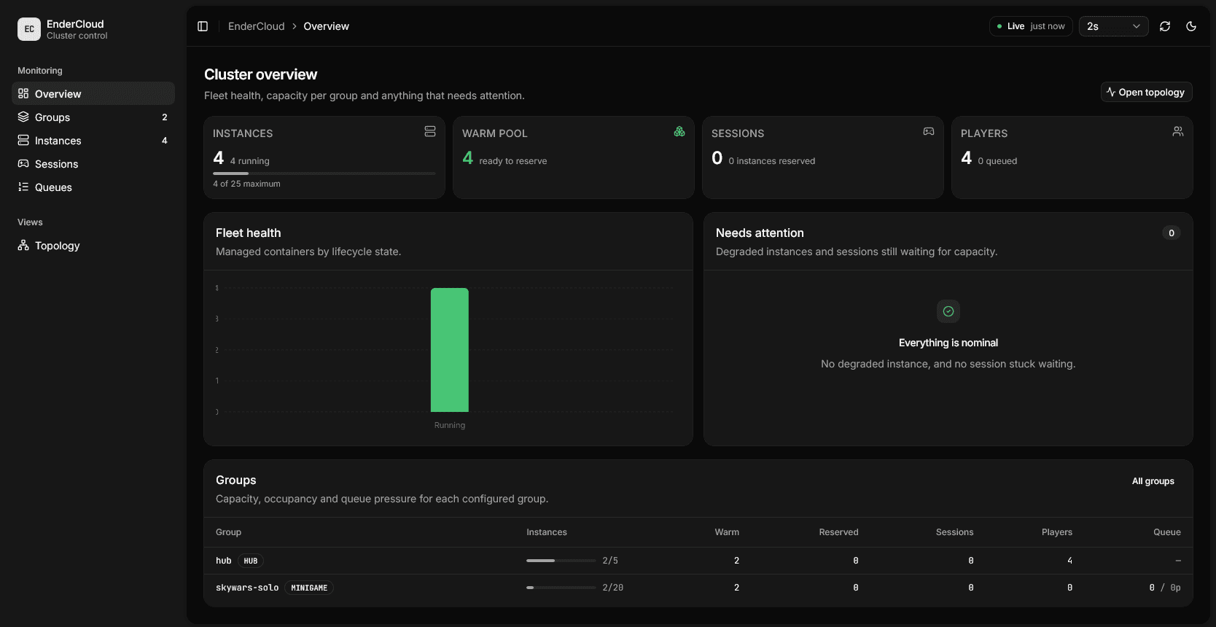Click the skywars-solo instances progress bar
The height and width of the screenshot is (627, 1216).
pos(561,588)
